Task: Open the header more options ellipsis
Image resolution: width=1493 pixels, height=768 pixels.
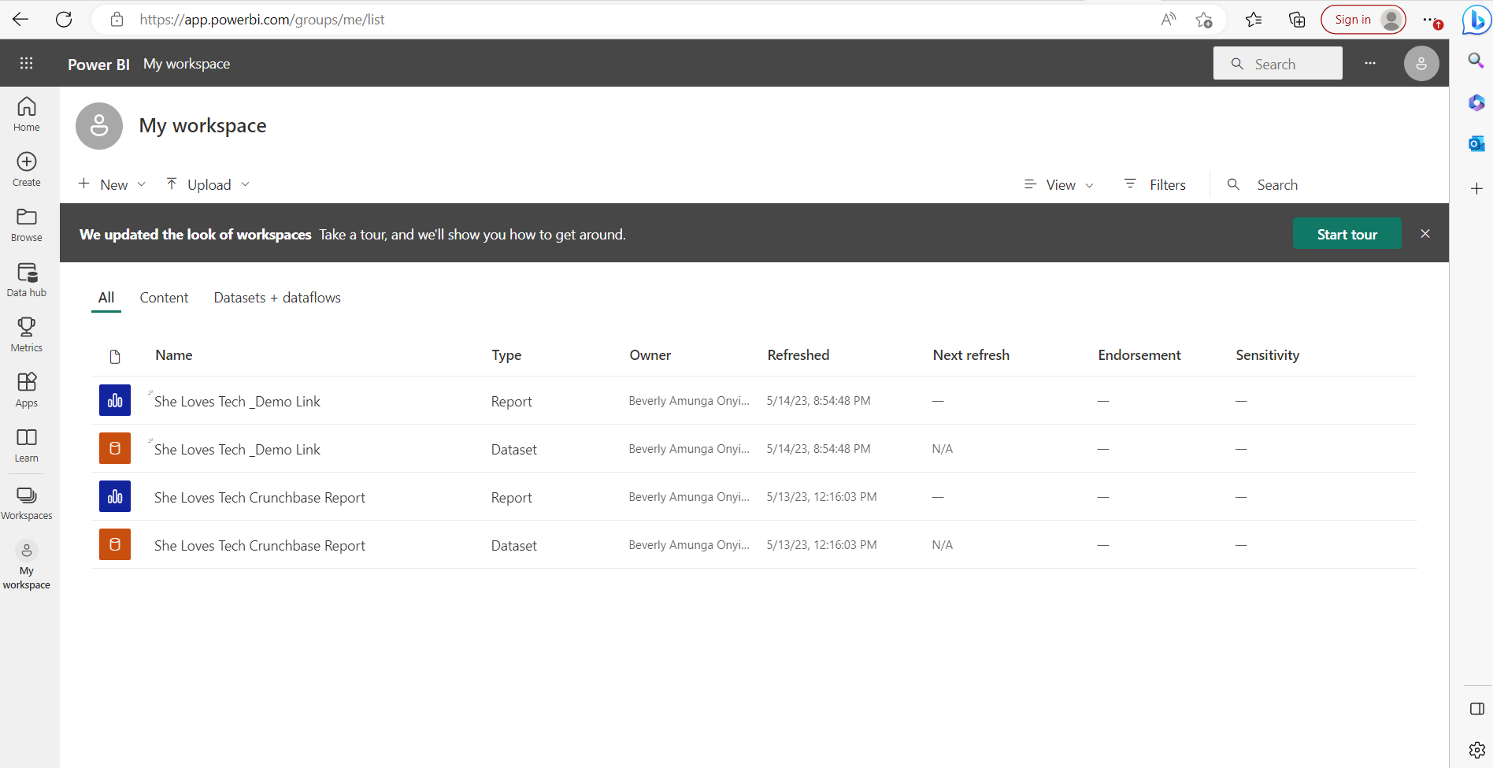Action: pyautogui.click(x=1370, y=63)
